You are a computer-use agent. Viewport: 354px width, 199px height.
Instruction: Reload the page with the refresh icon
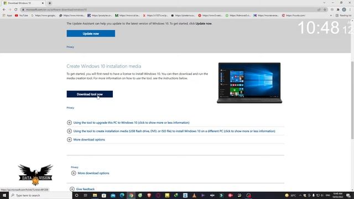(x=16, y=9)
